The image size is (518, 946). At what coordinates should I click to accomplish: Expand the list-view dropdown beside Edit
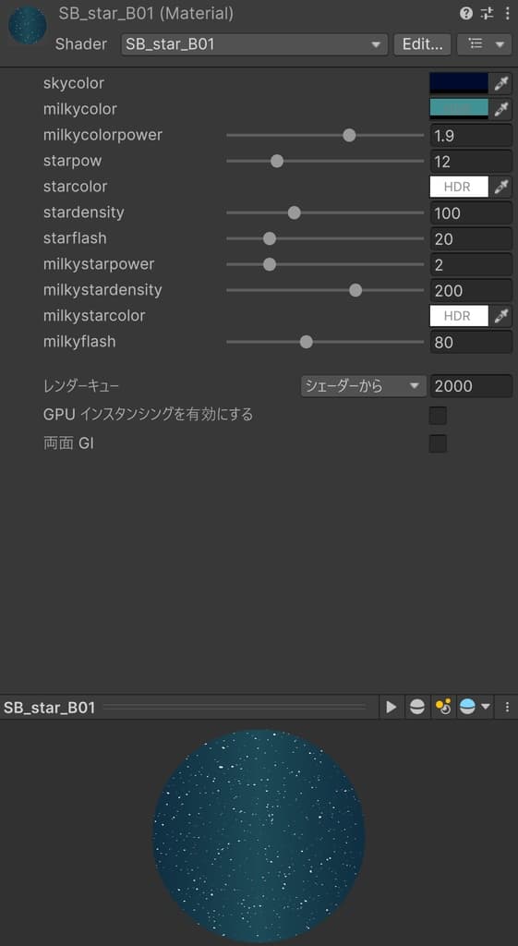tap(485, 44)
